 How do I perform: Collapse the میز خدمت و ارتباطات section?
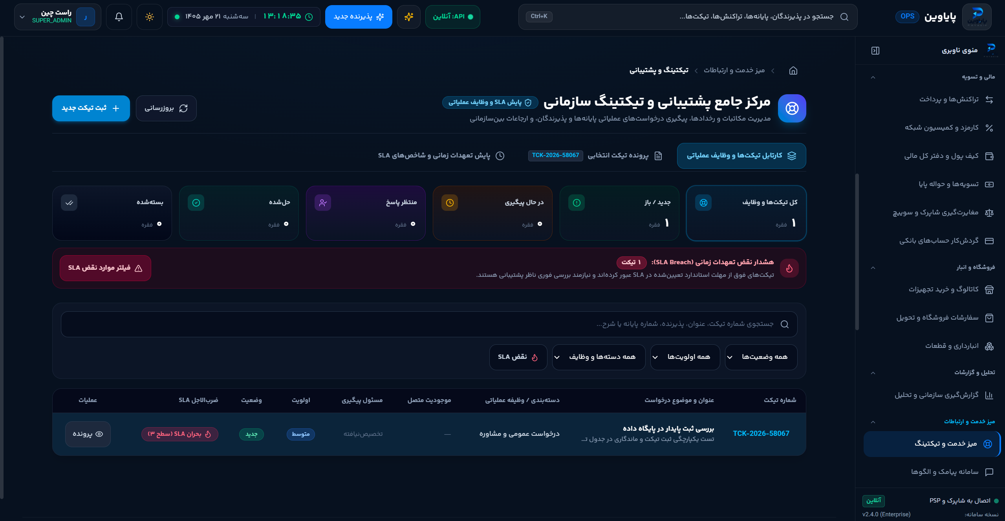(x=873, y=422)
